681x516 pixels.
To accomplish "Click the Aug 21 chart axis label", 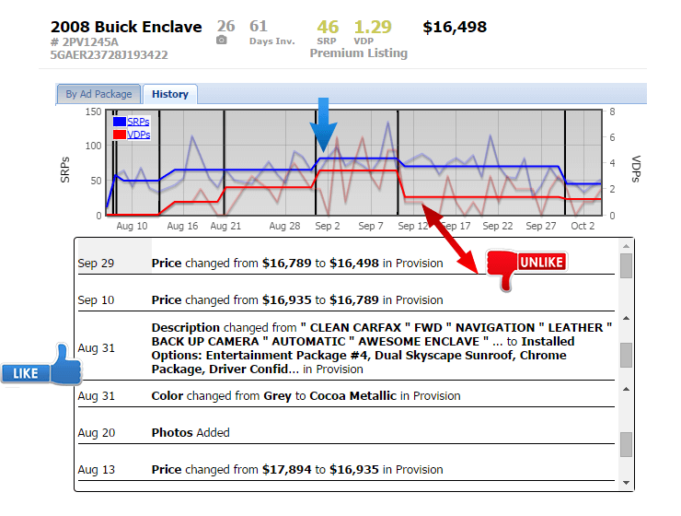I will [225, 226].
